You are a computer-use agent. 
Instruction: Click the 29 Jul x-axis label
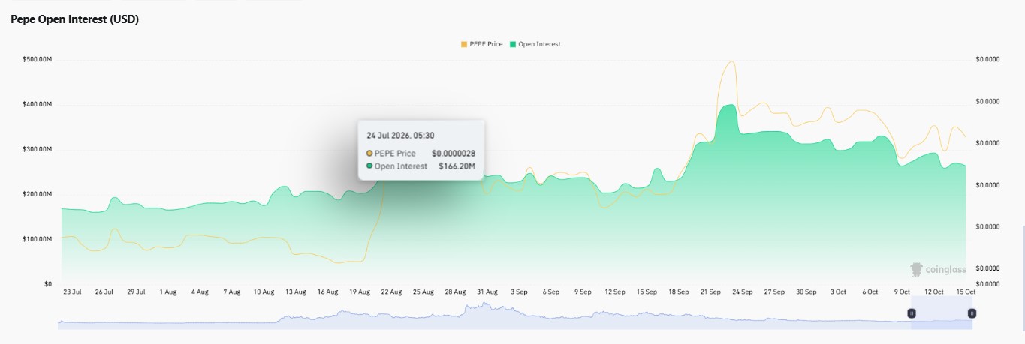(136, 291)
